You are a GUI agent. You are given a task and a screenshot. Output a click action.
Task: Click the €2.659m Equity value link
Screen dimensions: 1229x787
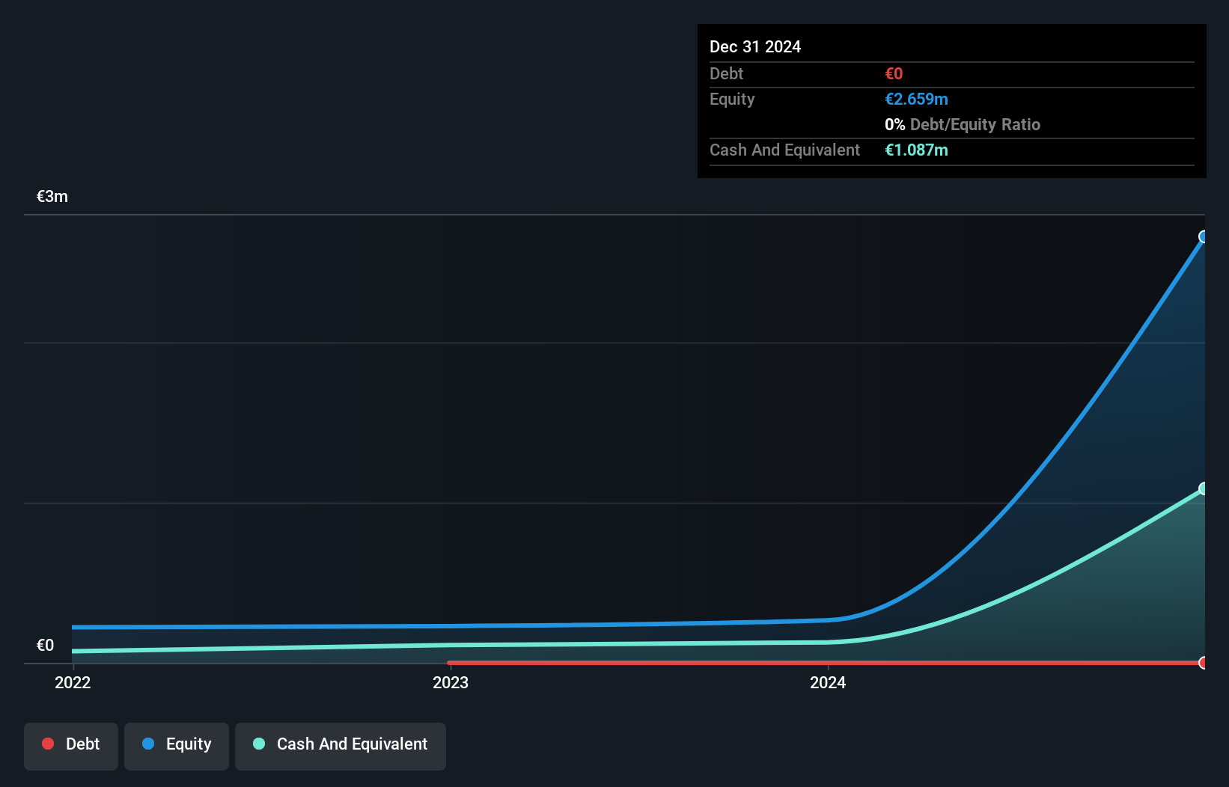[916, 99]
